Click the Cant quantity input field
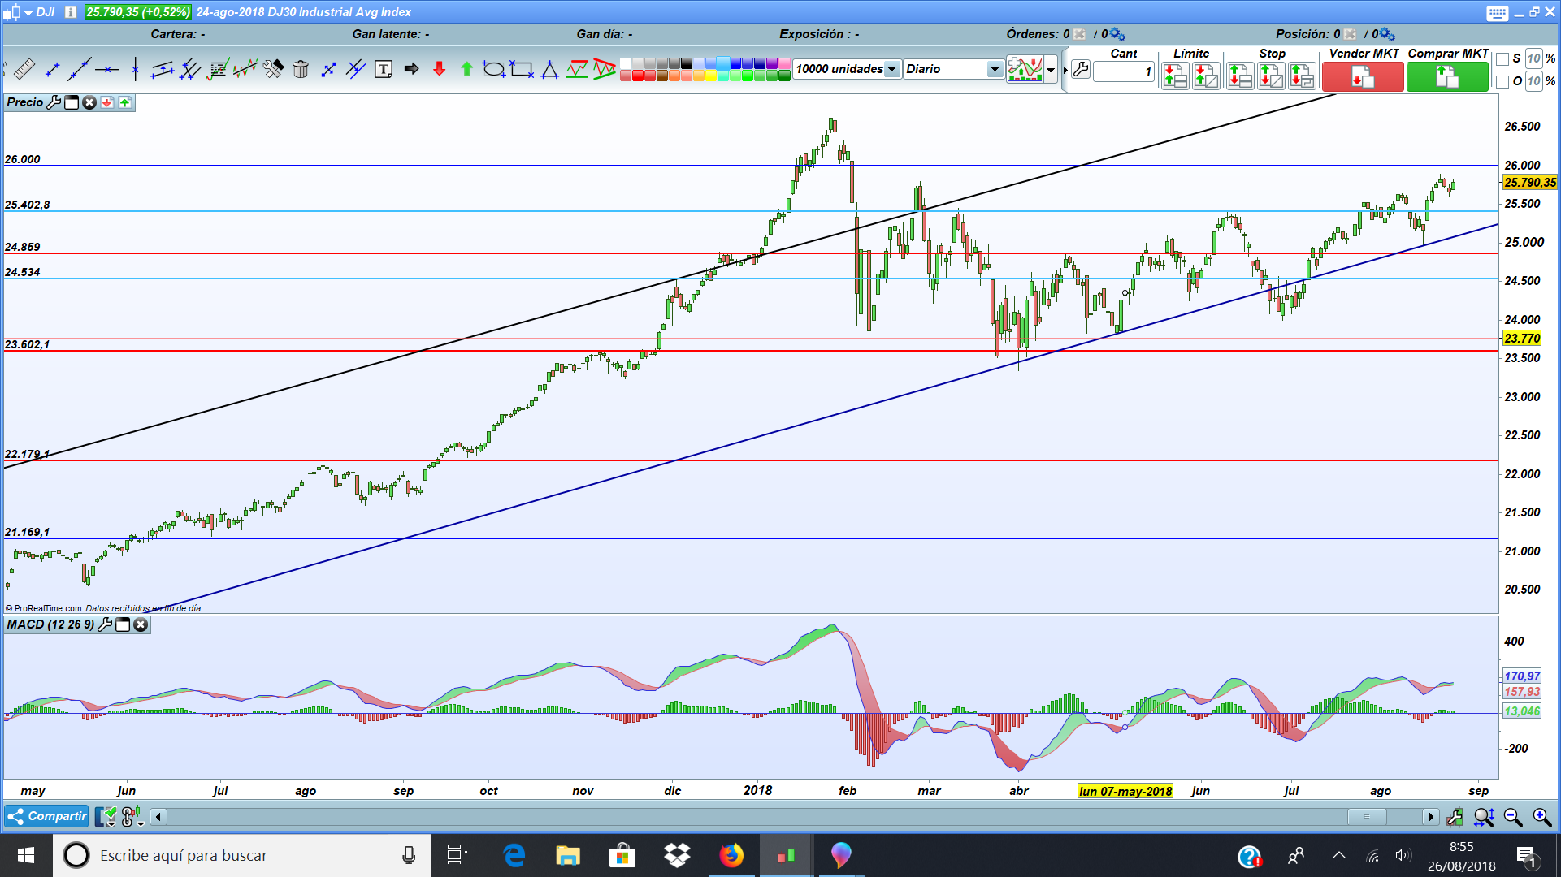This screenshot has width=1561, height=877. (x=1123, y=71)
